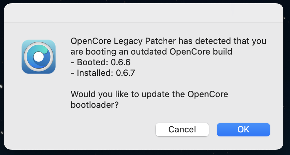Click the divider line under the title bar
The image size is (290, 155).
[x=144, y=22]
